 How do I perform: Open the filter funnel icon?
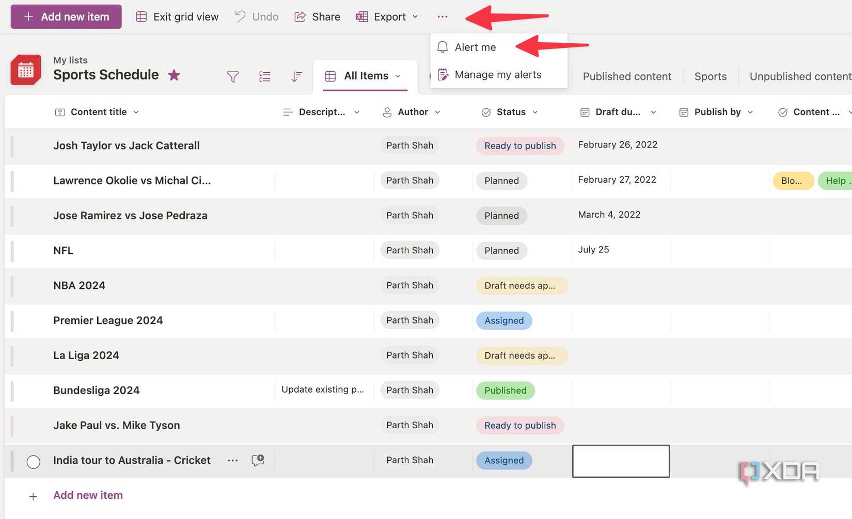point(233,77)
